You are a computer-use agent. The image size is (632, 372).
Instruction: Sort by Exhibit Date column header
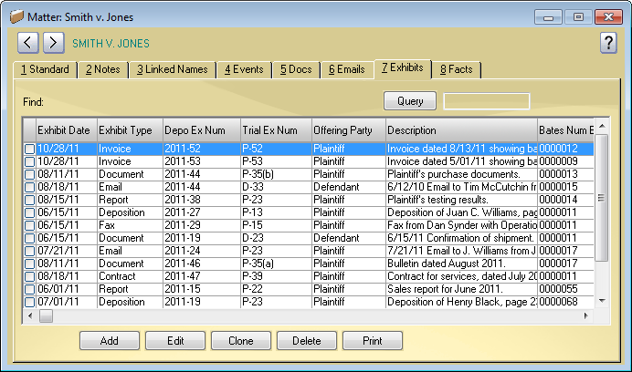click(x=67, y=130)
